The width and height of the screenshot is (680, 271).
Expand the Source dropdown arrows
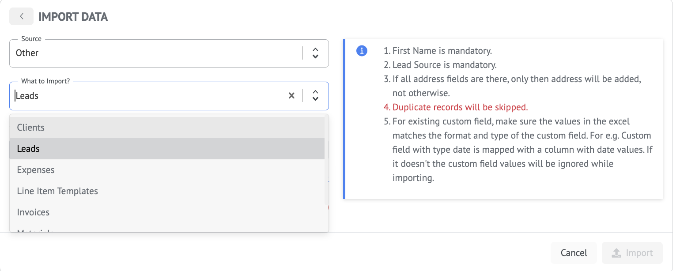pyautogui.click(x=315, y=53)
